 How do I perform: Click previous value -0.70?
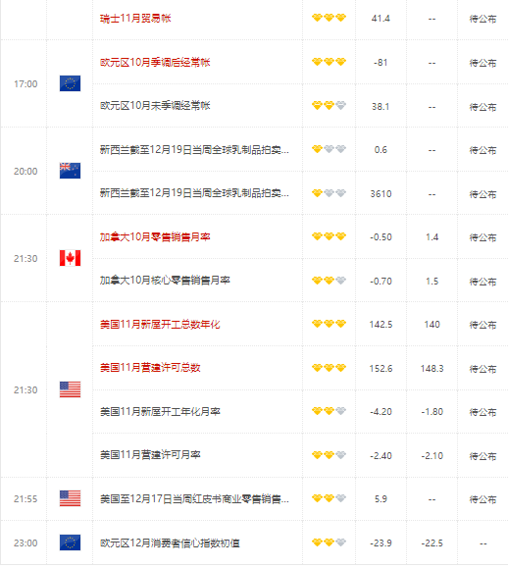pos(381,282)
